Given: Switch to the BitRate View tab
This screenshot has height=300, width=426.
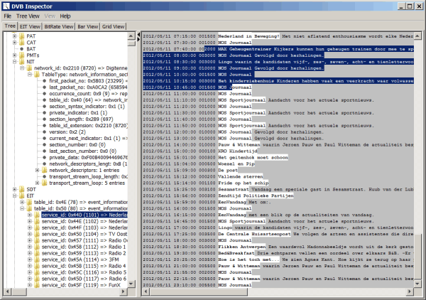Looking at the screenshot, I should 58,26.
